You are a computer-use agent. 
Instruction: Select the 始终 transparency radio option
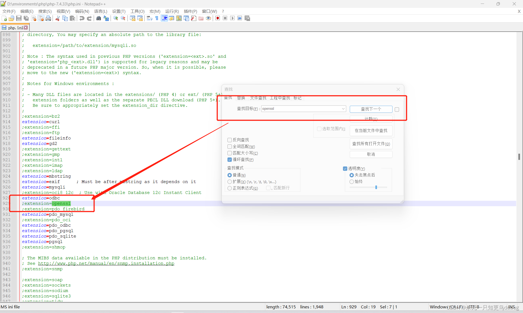pyautogui.click(x=352, y=181)
